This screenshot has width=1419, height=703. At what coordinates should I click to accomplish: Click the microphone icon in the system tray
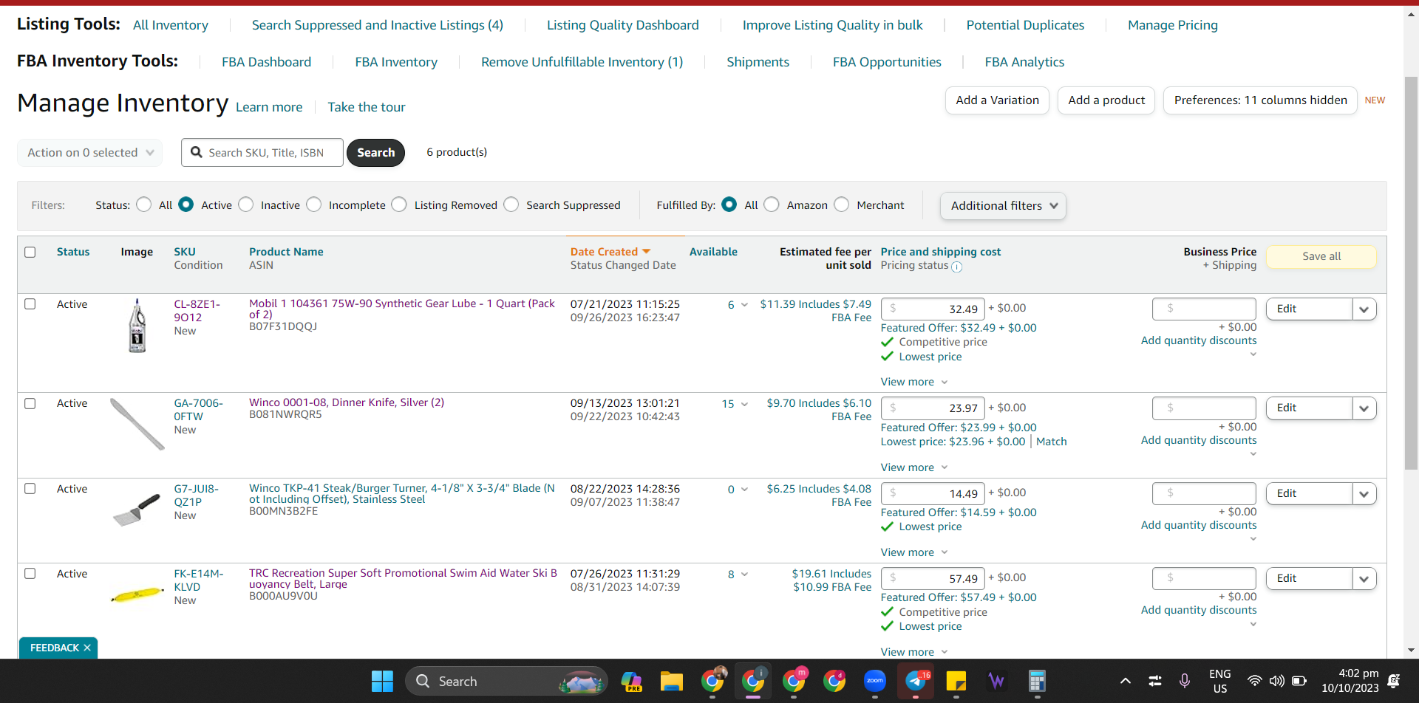(x=1185, y=681)
